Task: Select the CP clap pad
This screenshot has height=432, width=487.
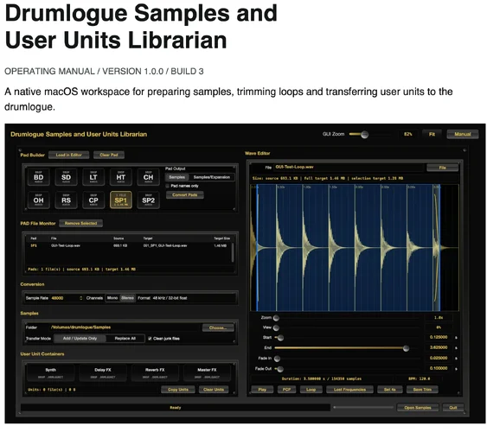Action: [93, 200]
